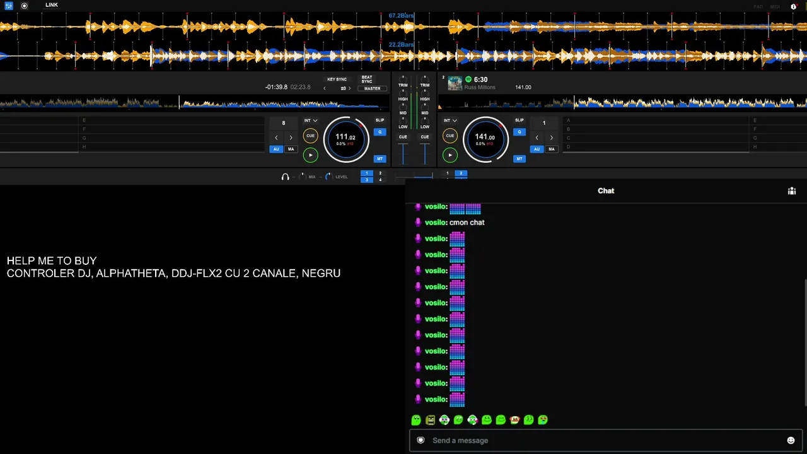Click the chat panel scrollbar
The height and width of the screenshot is (454, 807).
pos(805,344)
